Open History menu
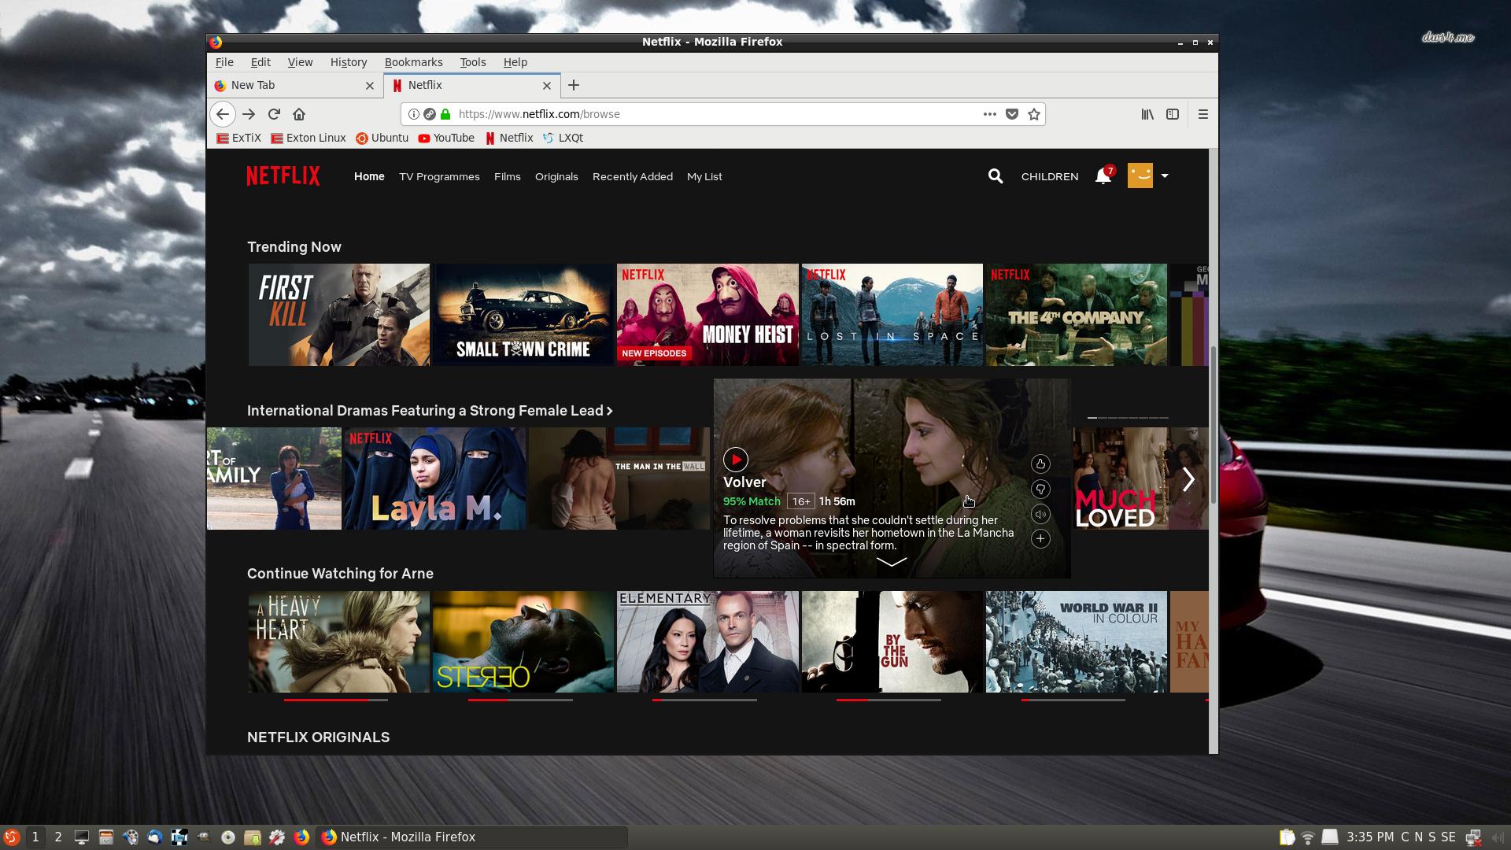Image resolution: width=1511 pixels, height=850 pixels. [349, 62]
